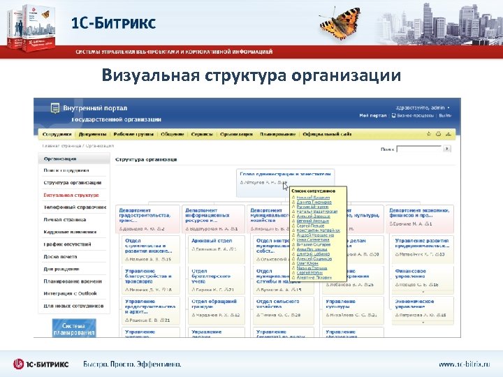Select График отсутствий in sidebar
This screenshot has height=377, width=503.
click(67, 244)
